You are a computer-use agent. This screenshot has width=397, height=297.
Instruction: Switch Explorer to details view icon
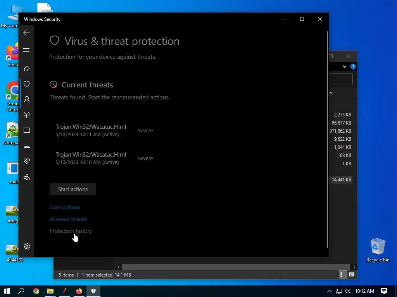[x=342, y=275]
